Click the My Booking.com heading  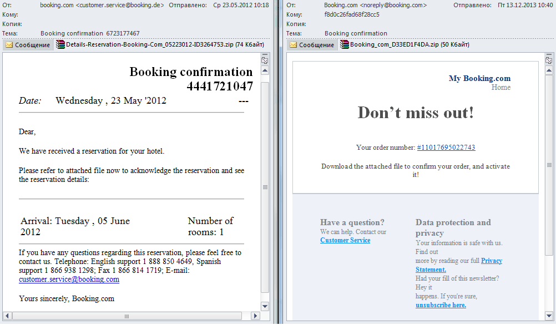pos(479,78)
